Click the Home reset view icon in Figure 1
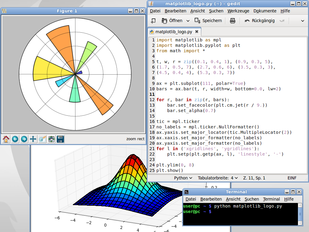Screen dimensions: 309x232 click(x=6, y=139)
